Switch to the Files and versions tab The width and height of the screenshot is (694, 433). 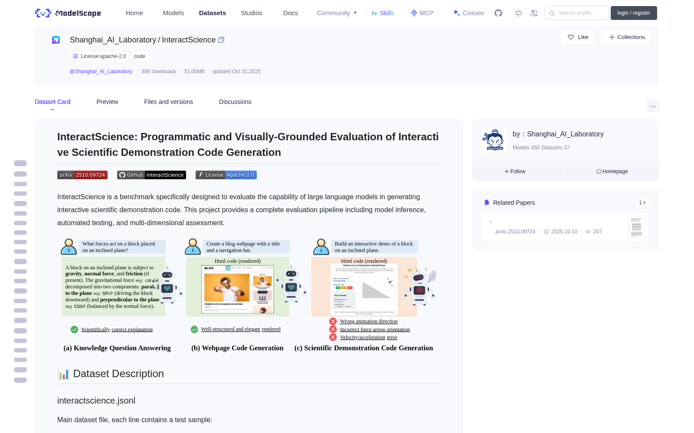(x=168, y=102)
